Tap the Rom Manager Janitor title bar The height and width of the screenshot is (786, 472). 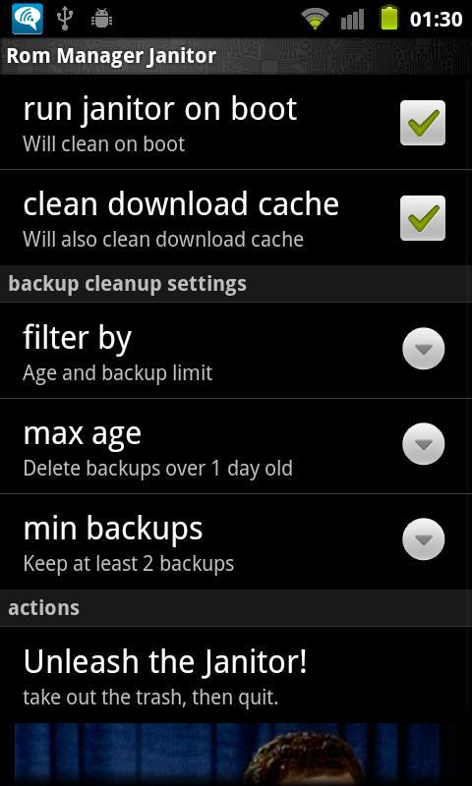(236, 56)
